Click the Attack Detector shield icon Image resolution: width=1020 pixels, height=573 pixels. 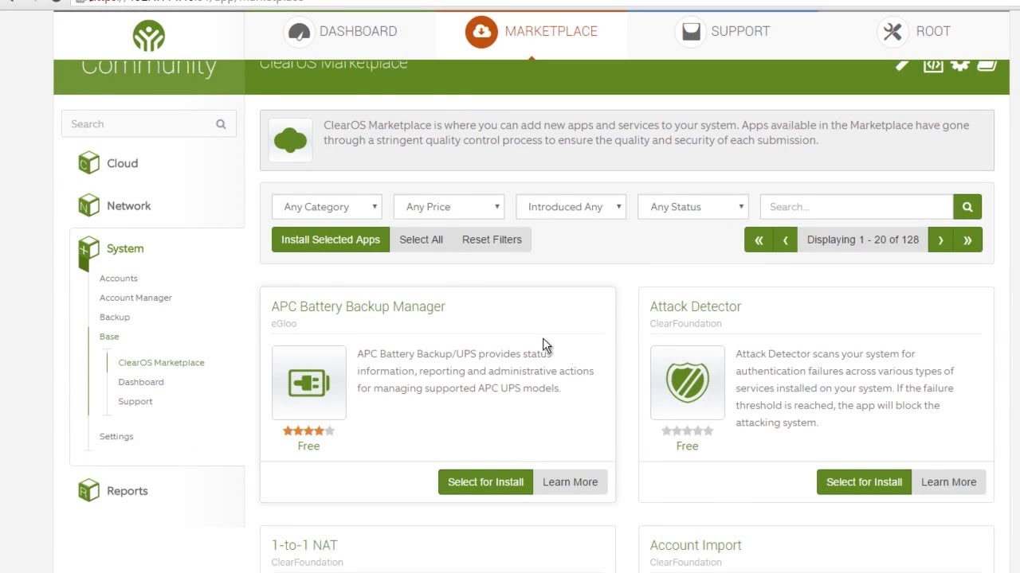[688, 383]
